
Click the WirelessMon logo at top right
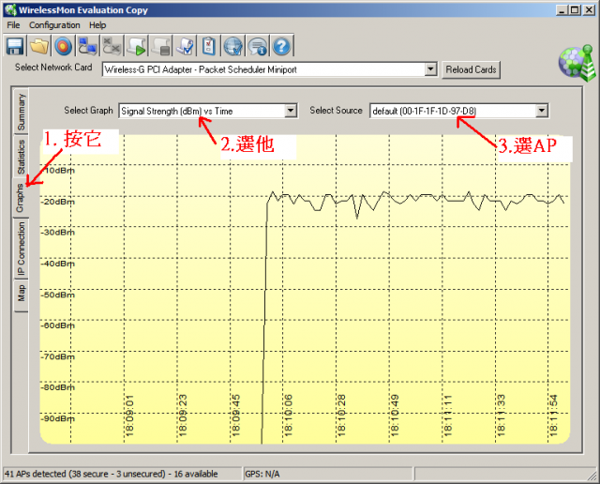pos(577,63)
